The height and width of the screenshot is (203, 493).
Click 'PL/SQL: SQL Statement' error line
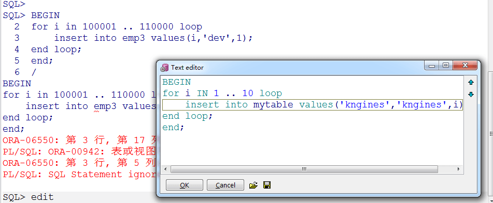click(x=79, y=175)
